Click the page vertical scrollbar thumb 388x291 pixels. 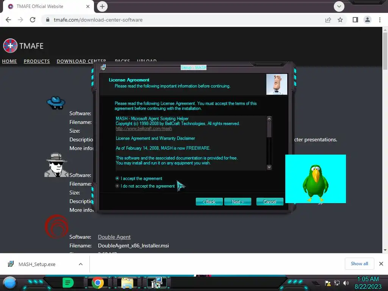pyautogui.click(x=385, y=51)
